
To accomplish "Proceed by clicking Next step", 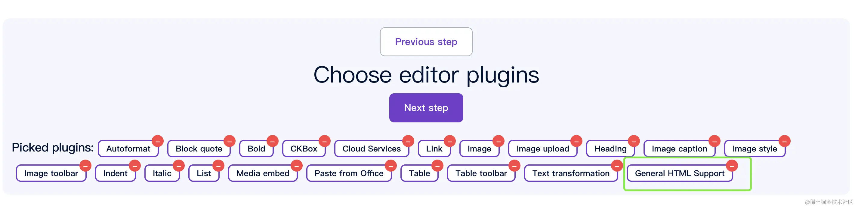I will 426,108.
